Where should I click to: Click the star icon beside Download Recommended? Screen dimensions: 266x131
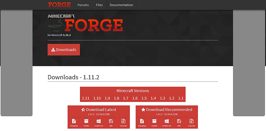coord(143,110)
